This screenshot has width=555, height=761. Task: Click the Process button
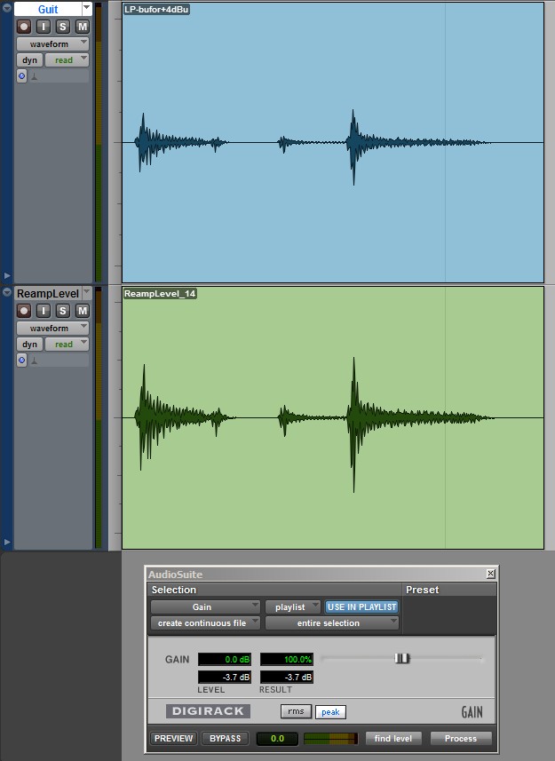[461, 739]
